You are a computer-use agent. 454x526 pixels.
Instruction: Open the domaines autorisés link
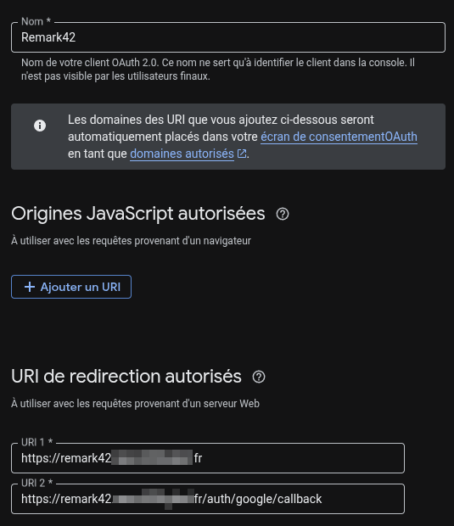point(182,154)
